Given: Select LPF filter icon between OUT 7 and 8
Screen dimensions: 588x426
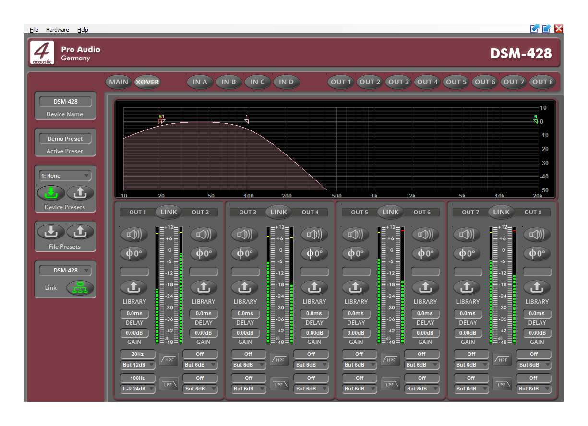Looking at the screenshot, I should [x=502, y=384].
